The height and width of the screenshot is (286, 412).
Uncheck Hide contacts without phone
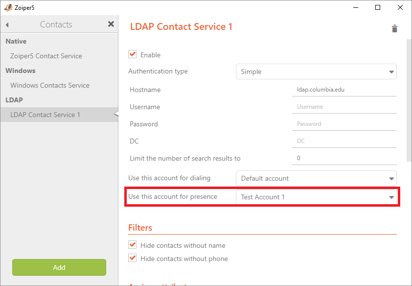(x=133, y=258)
